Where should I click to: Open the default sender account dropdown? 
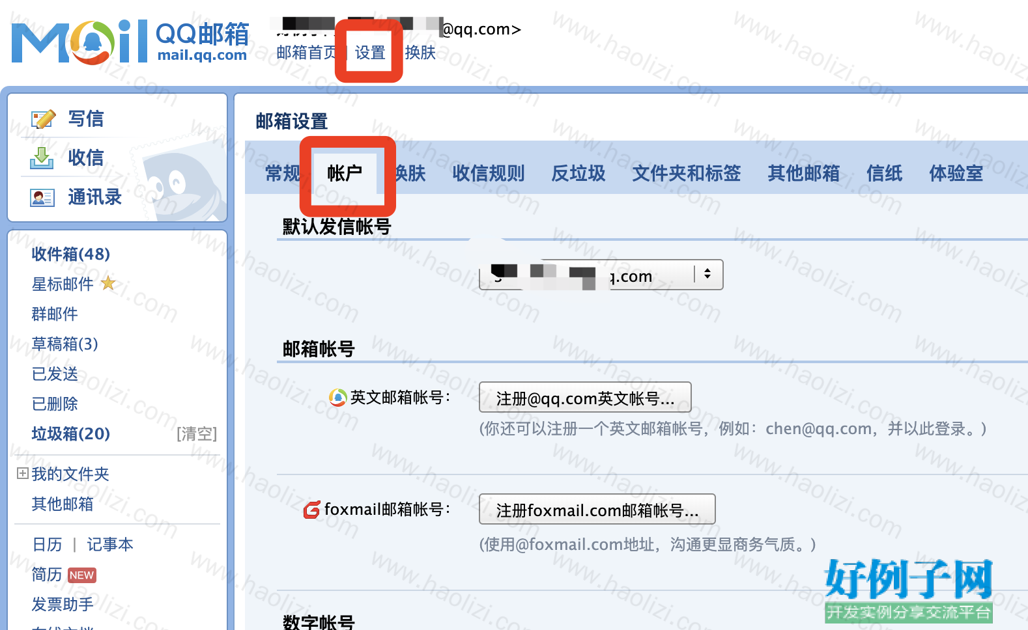[x=601, y=275]
